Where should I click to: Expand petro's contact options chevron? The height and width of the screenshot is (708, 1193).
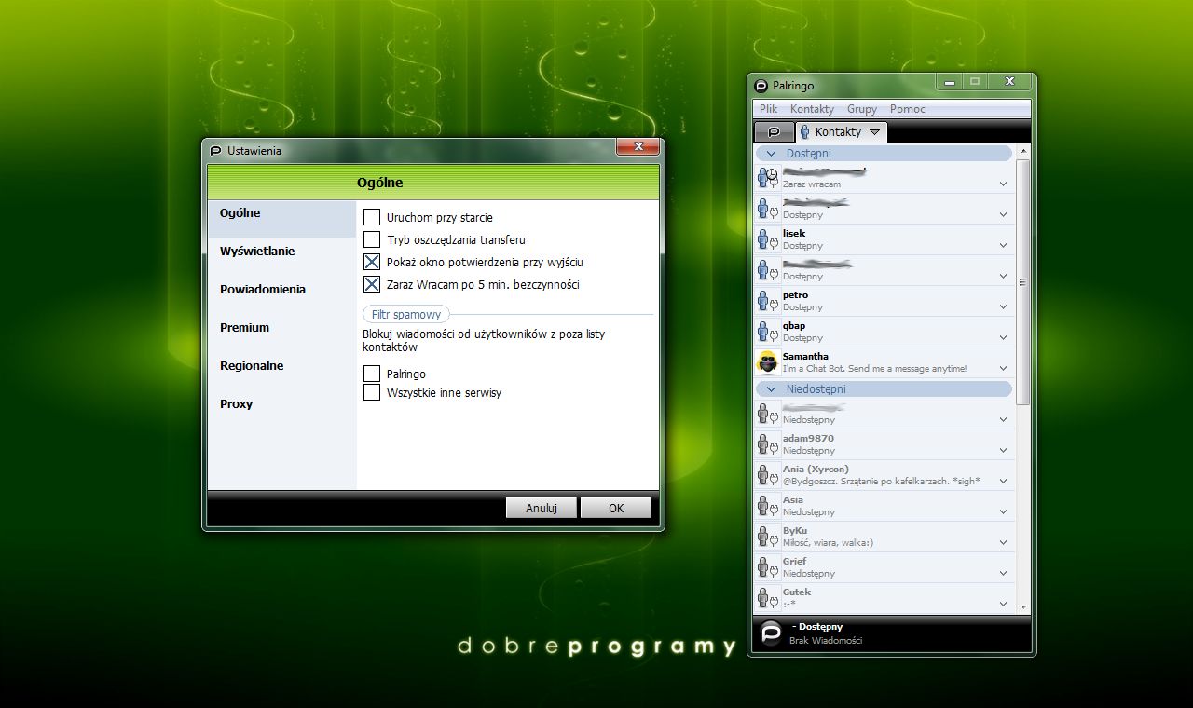(1004, 306)
